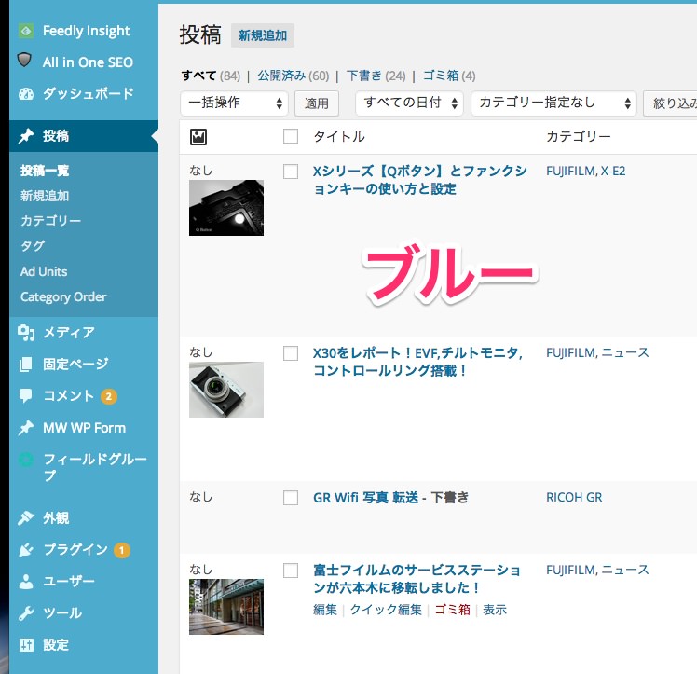
Task: Select 新規追加 in the sidebar submenu
Action: click(x=45, y=196)
